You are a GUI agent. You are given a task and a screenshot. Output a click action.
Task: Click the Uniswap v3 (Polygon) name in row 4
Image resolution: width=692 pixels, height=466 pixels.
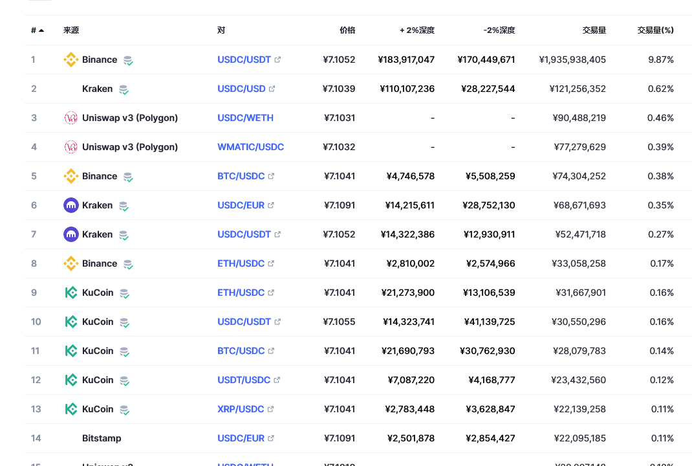click(x=130, y=147)
